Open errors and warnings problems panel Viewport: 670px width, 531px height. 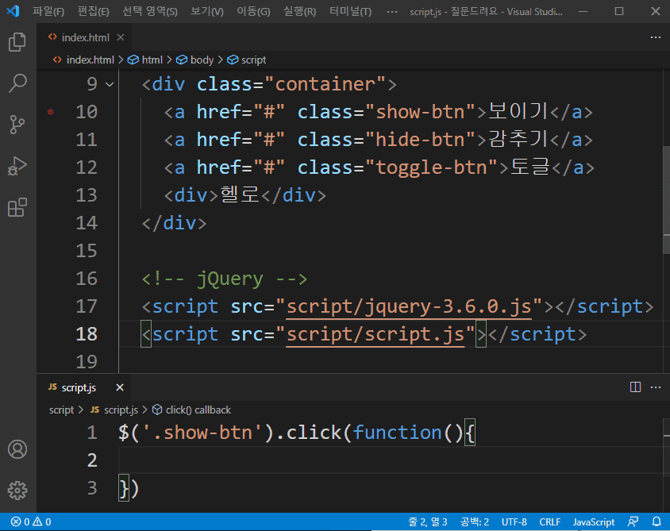click(31, 521)
